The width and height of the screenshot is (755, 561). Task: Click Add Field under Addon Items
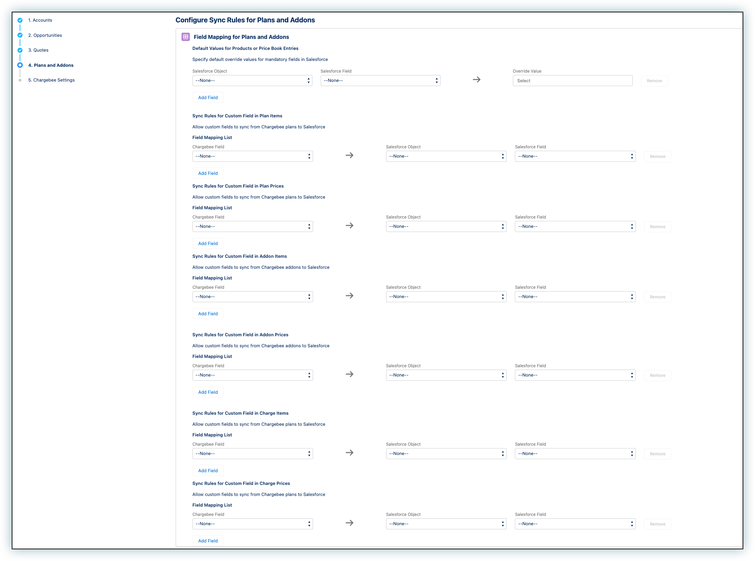pos(208,314)
